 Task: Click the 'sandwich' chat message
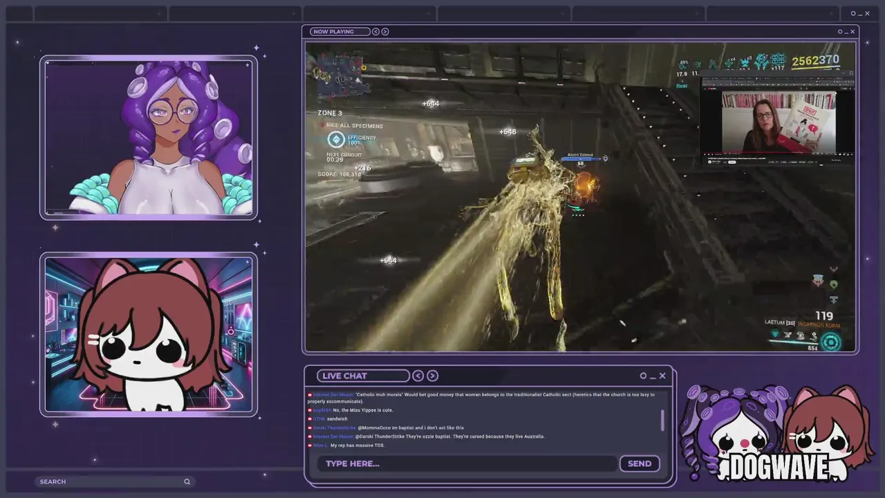point(337,418)
